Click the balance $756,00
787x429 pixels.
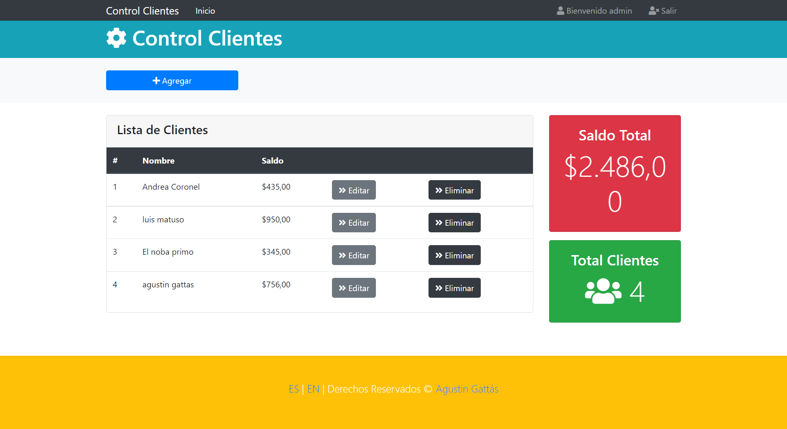pyautogui.click(x=276, y=284)
